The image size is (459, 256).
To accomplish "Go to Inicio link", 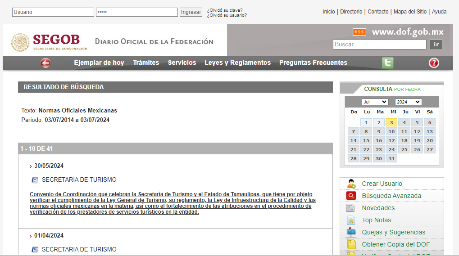I will pyautogui.click(x=329, y=12).
